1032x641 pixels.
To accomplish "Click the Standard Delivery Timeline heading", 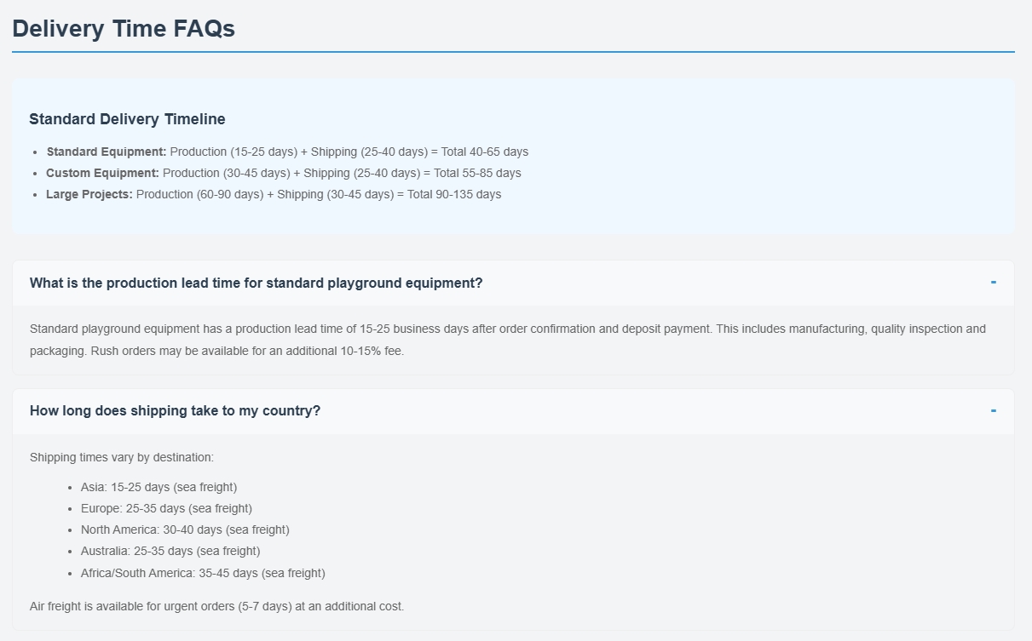I will click(127, 119).
